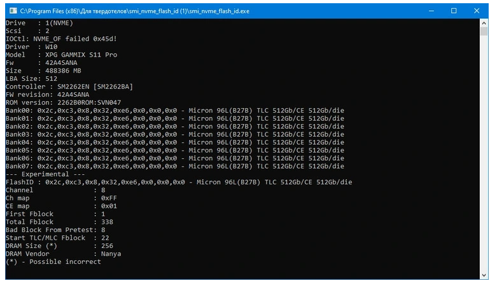The height and width of the screenshot is (283, 490).
Task: Click the Bank06 flash ID line
Action: pyautogui.click(x=175, y=158)
